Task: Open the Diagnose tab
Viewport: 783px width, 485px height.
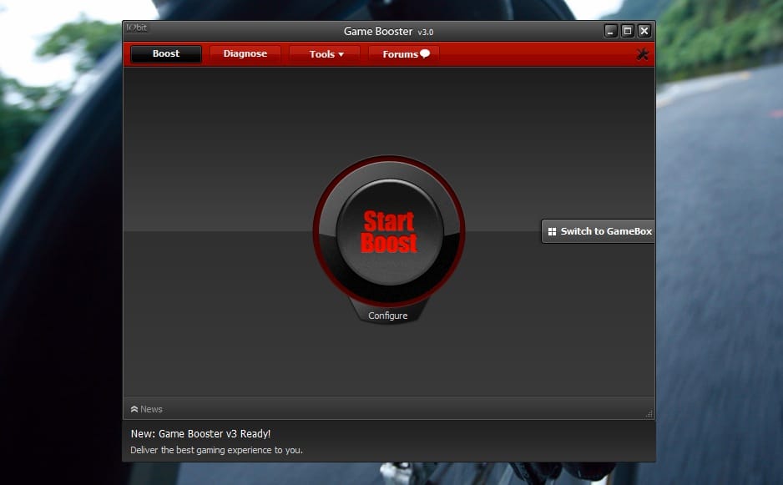Action: [x=245, y=54]
